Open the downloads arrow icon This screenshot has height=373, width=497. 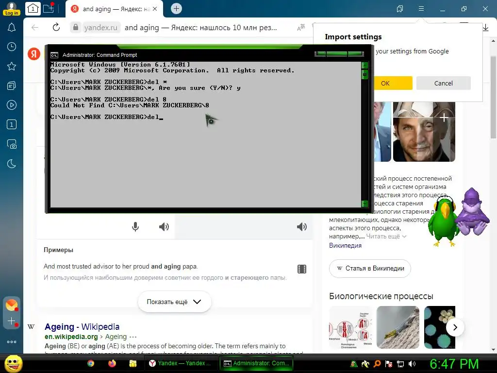click(x=485, y=28)
